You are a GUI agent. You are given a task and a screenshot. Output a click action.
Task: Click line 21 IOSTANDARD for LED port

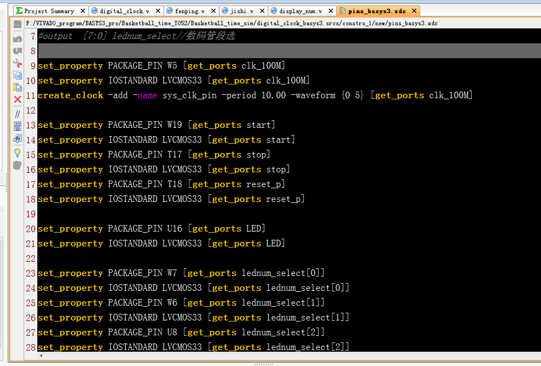point(161,244)
